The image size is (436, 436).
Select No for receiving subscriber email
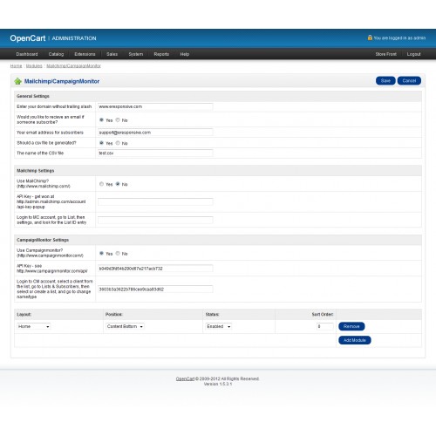tap(118, 119)
